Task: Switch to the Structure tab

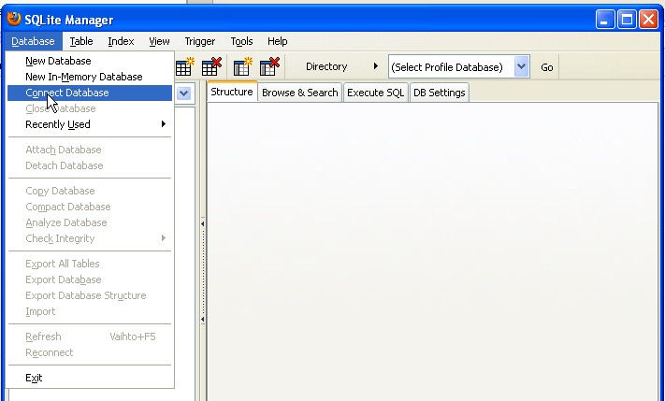Action: (232, 92)
